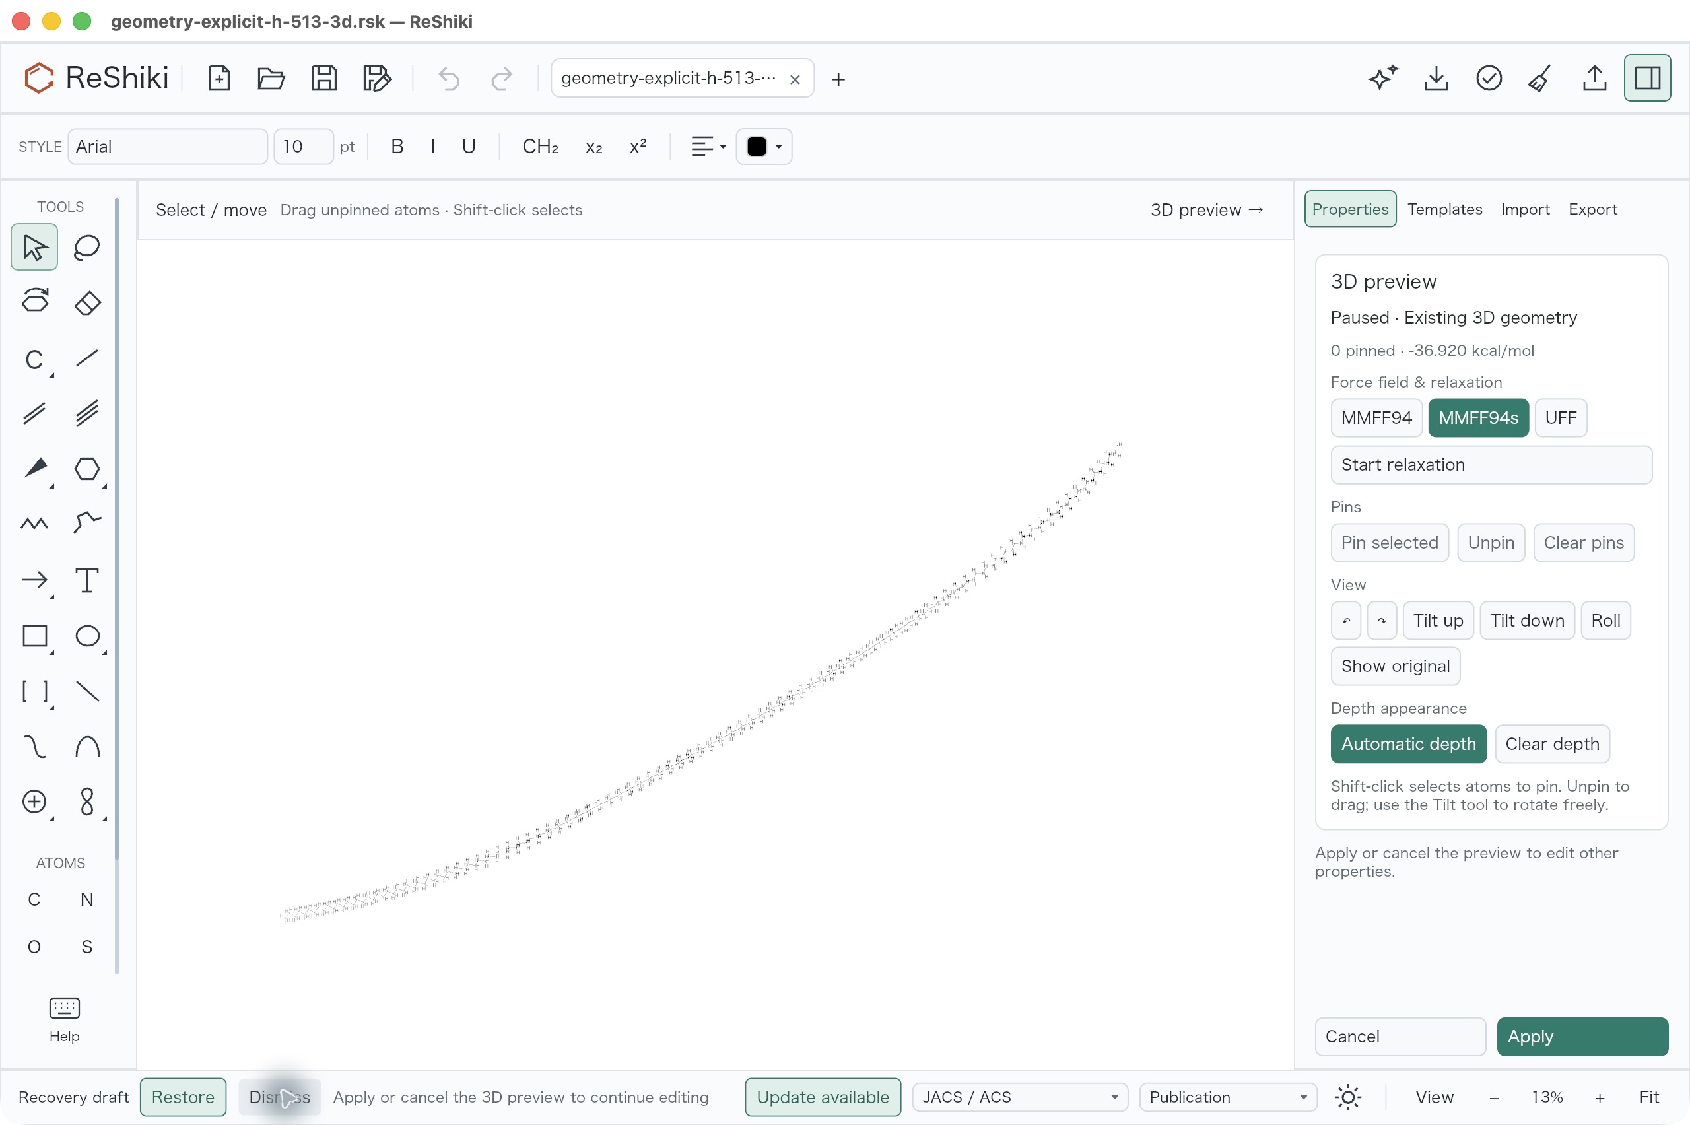Screen dimensions: 1690x1125
Task: Select the bracket tool
Action: point(34,691)
